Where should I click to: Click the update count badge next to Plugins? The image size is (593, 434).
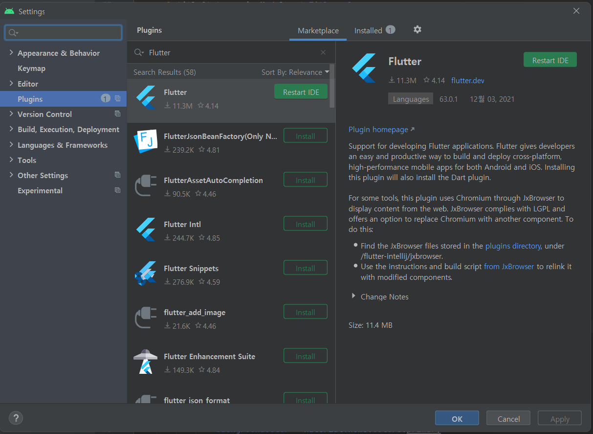(x=106, y=98)
